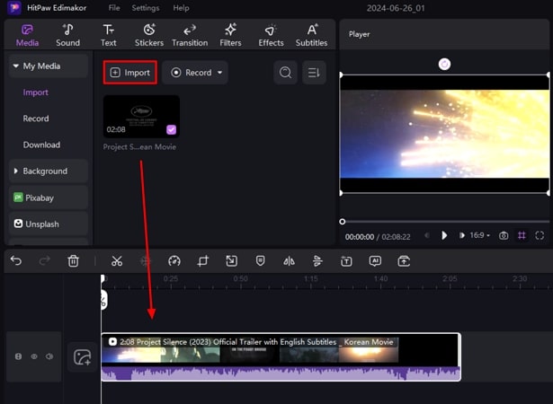553x404 pixels.
Task: Click the resize frame icon
Action: (x=232, y=261)
